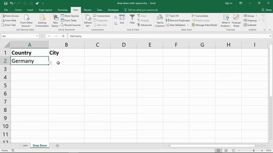Select column C header

(98, 45)
